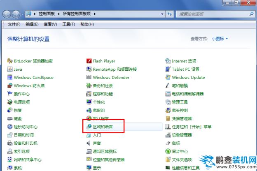Expand the address bar history dropdown
The image size is (257, 171).
[162, 14]
